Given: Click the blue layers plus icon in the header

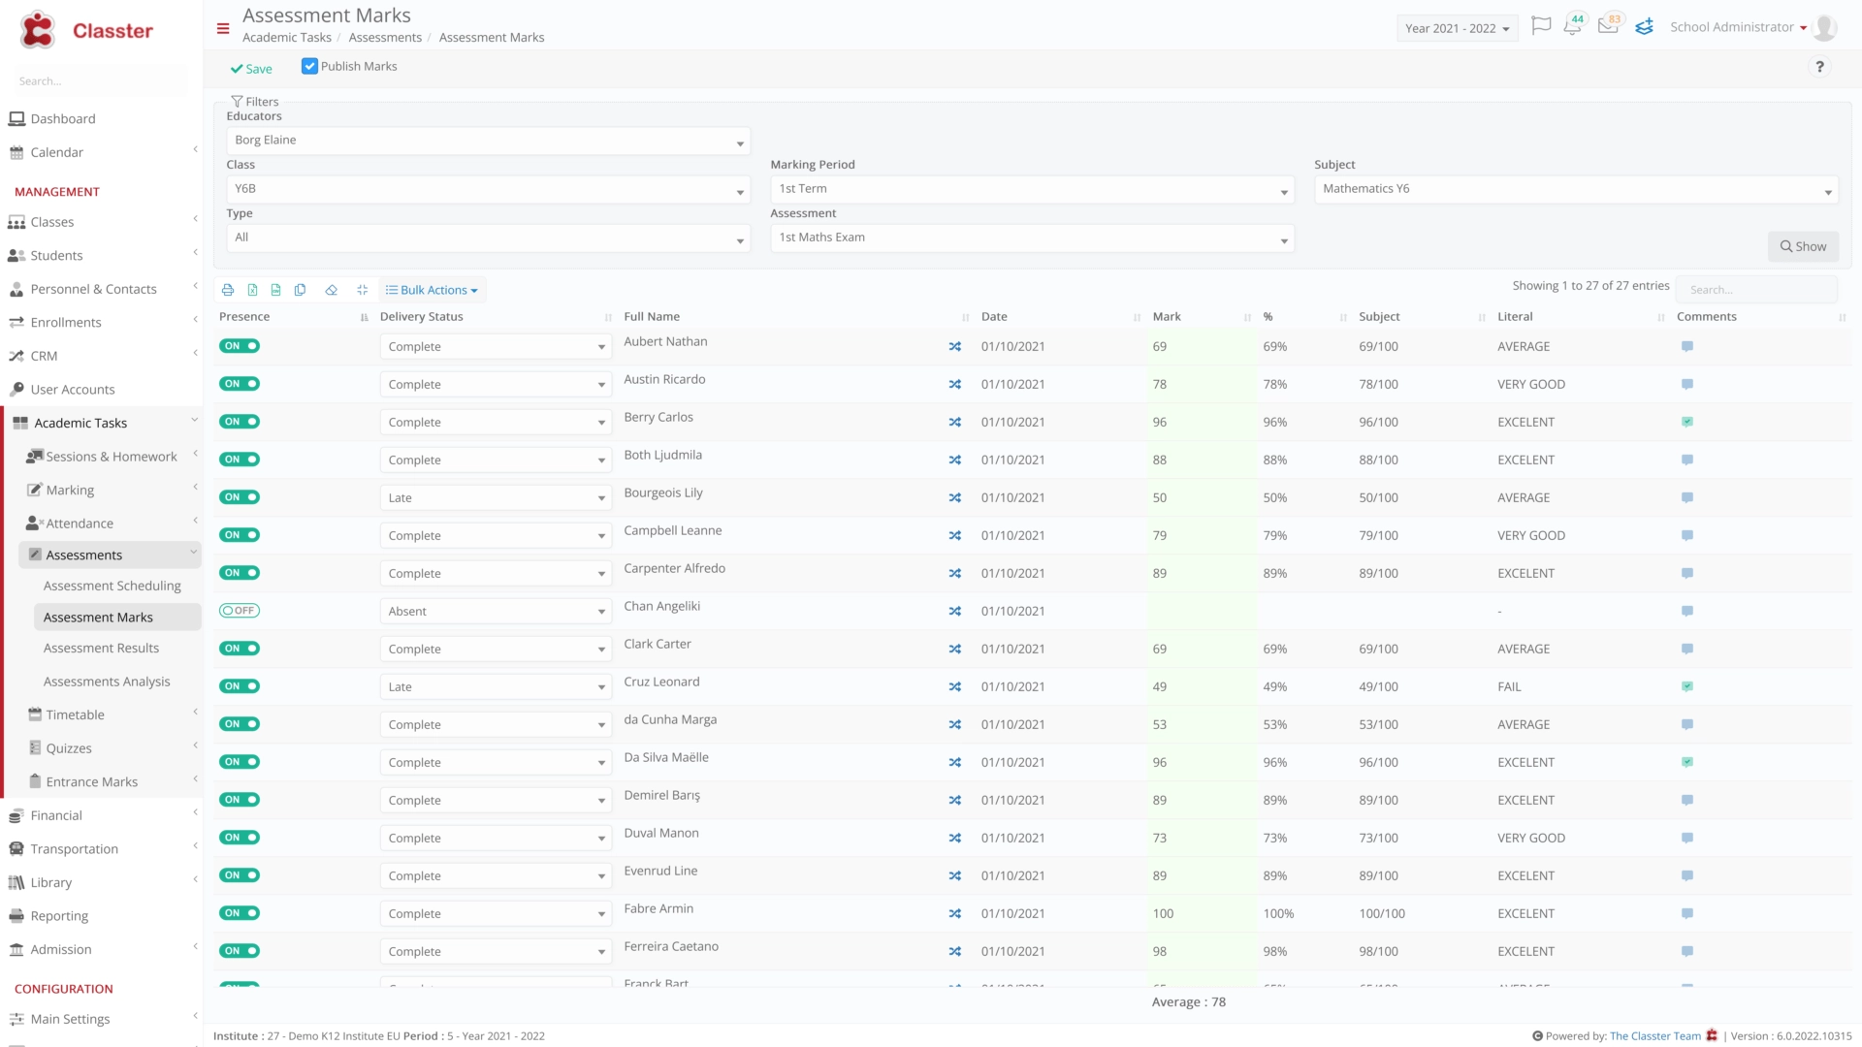Looking at the screenshot, I should pyautogui.click(x=1644, y=27).
